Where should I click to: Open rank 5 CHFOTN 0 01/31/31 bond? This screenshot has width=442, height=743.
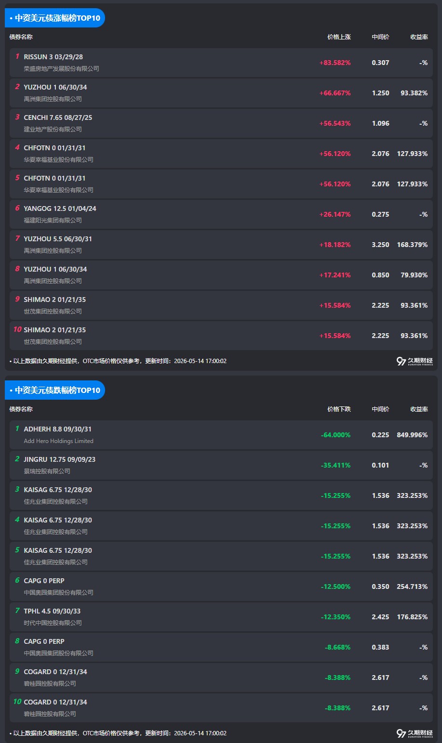tap(221, 184)
